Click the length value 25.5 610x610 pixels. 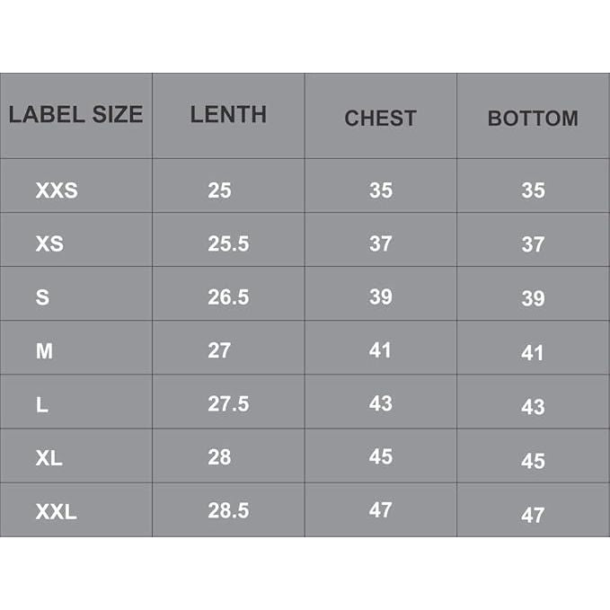tap(228, 243)
